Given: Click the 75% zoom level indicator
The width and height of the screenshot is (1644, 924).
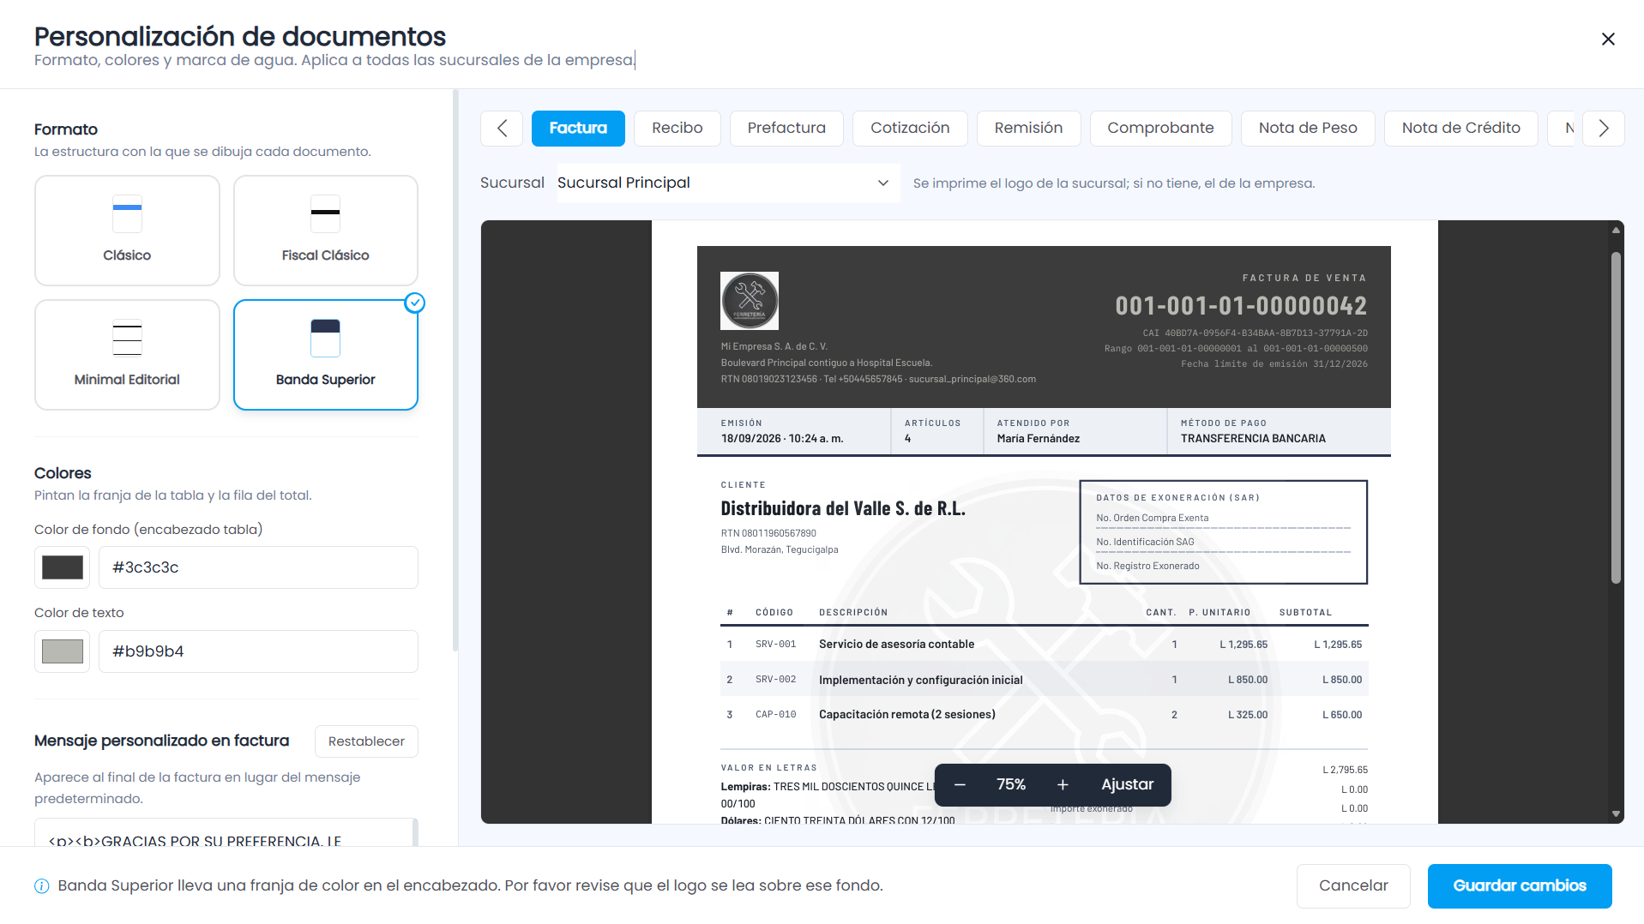Looking at the screenshot, I should [1011, 785].
